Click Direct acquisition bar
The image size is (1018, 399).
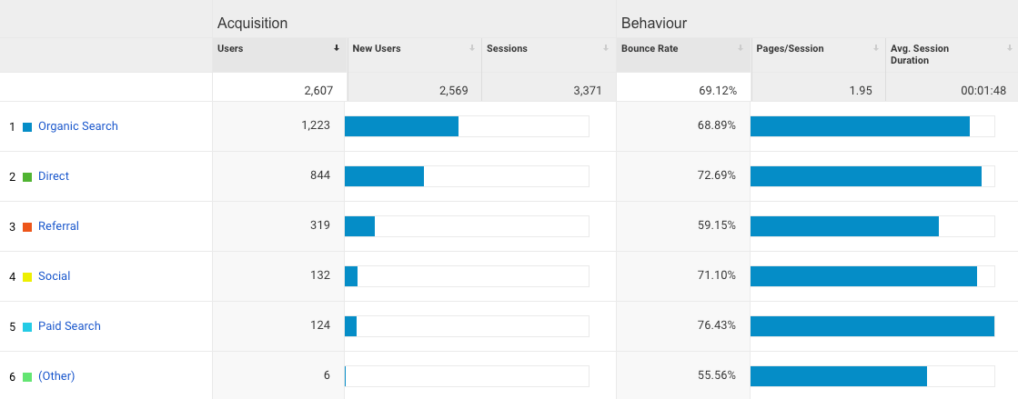coord(384,176)
